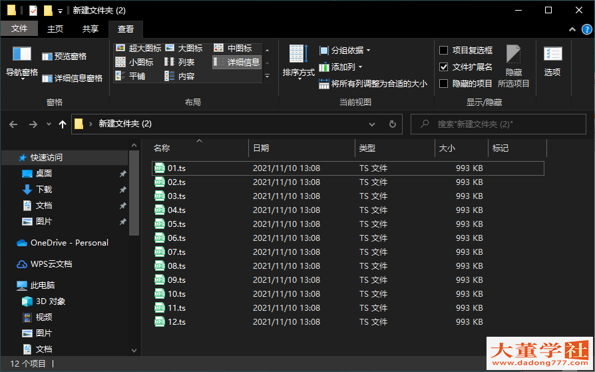Open OneDrive - Personal in sidebar
The height and width of the screenshot is (372, 595).
tap(63, 242)
